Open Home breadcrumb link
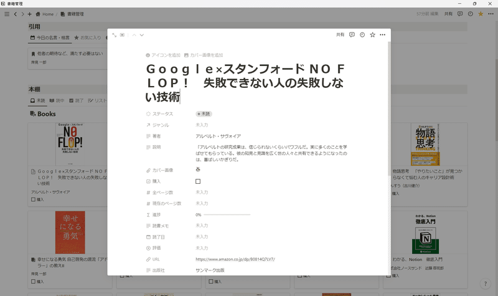Viewport: 498px width, 296px height. (x=45, y=14)
